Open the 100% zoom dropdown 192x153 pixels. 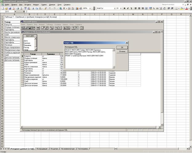click(x=90, y=8)
